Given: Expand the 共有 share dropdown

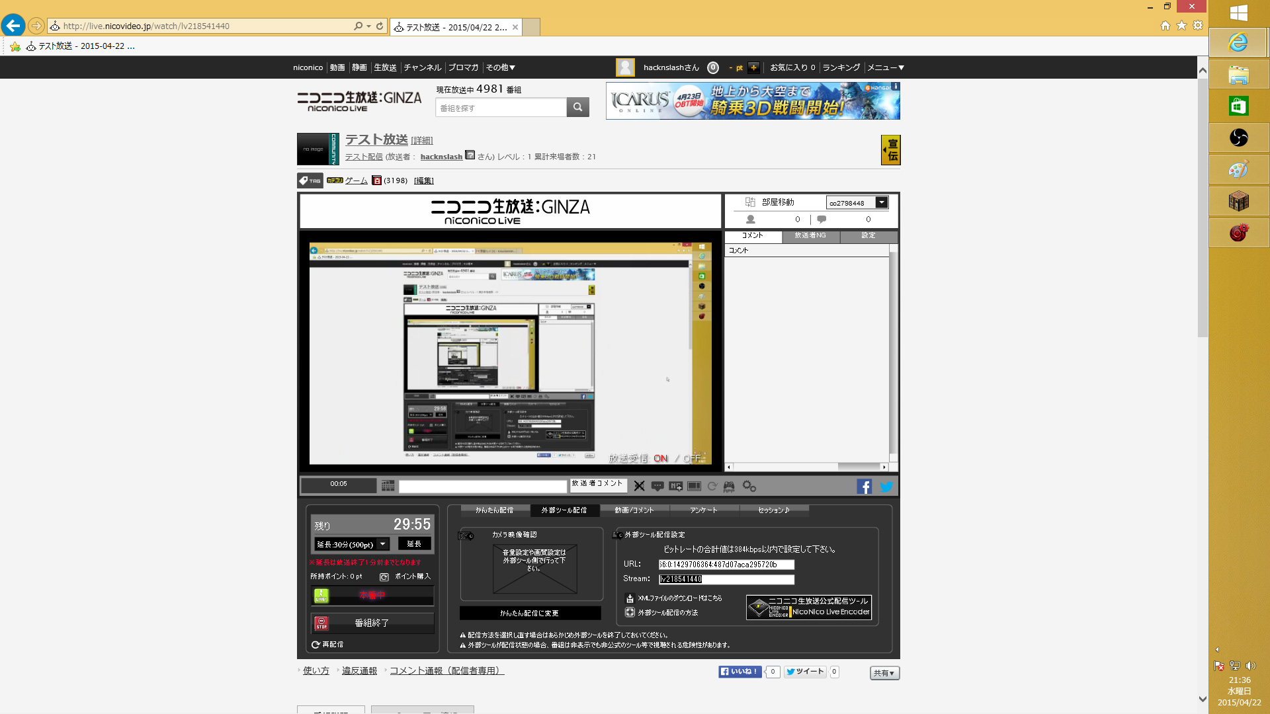Looking at the screenshot, I should pos(884,673).
